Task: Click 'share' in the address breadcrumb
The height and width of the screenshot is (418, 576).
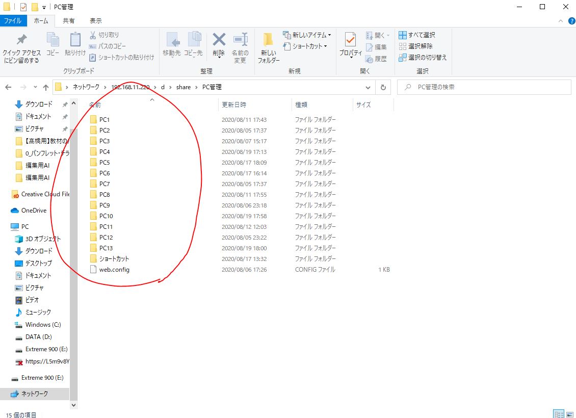Action: (x=184, y=87)
